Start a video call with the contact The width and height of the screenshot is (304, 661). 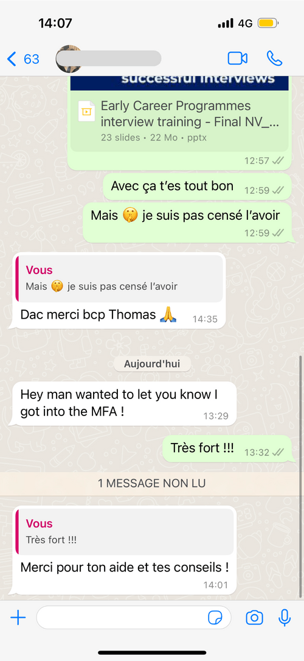[x=238, y=58]
